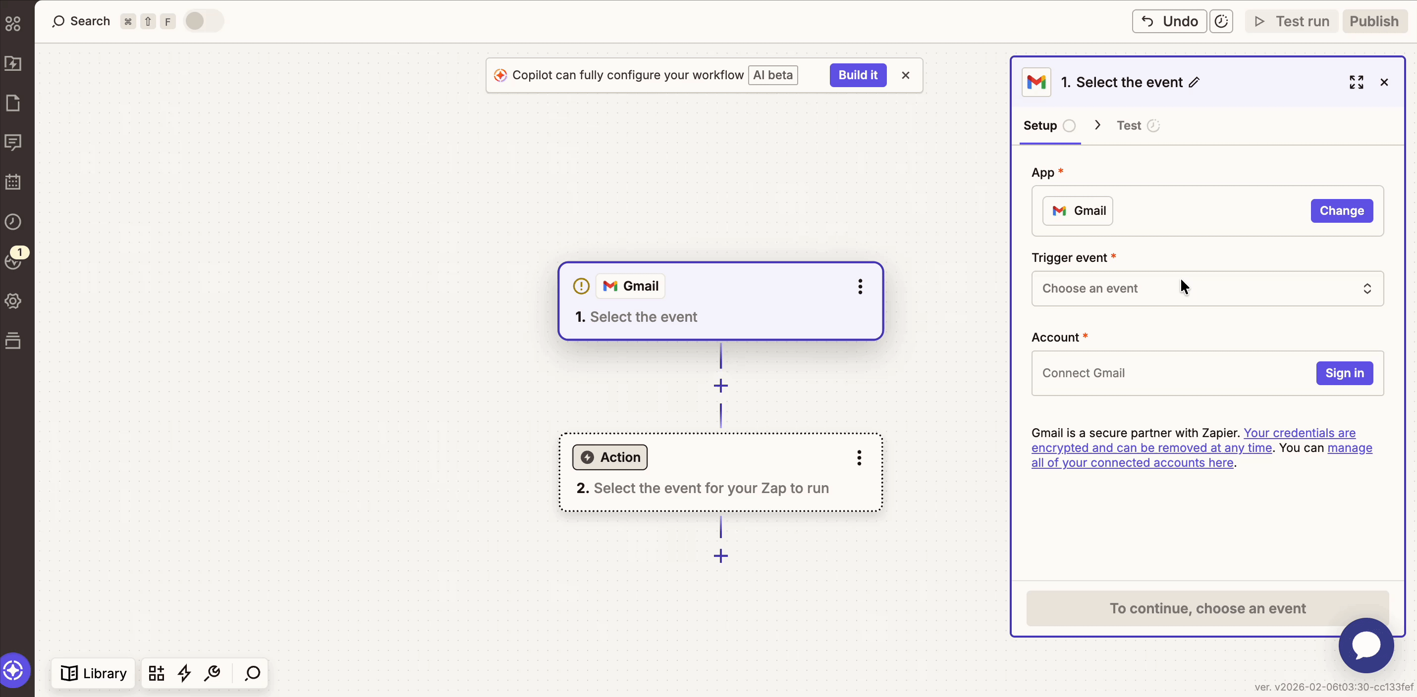
Task: Open the history clock icon in sidebar
Action: (x=13, y=222)
